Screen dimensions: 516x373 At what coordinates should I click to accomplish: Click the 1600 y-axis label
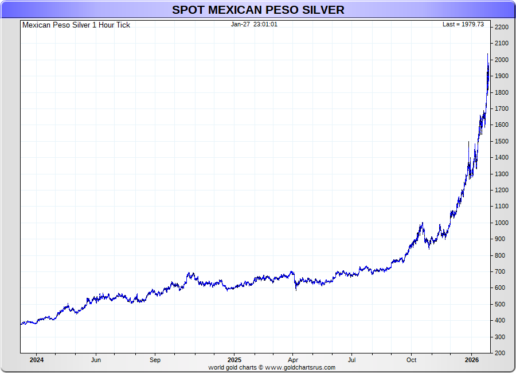point(502,125)
